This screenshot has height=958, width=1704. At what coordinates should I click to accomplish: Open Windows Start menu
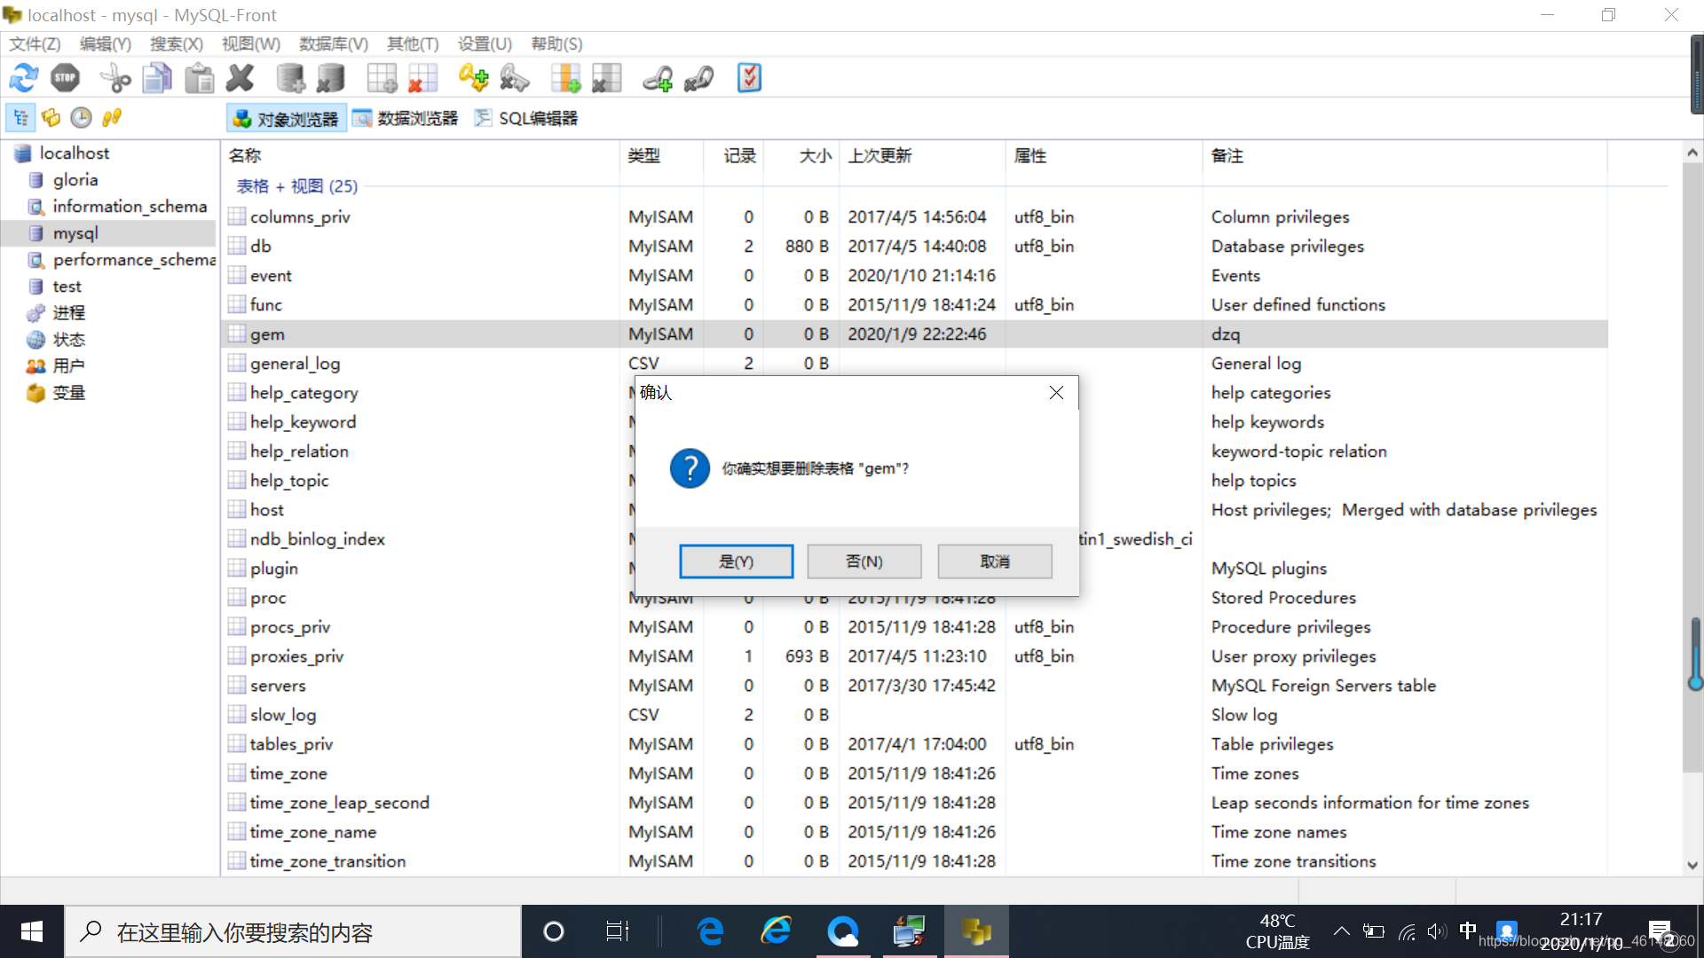click(x=32, y=931)
